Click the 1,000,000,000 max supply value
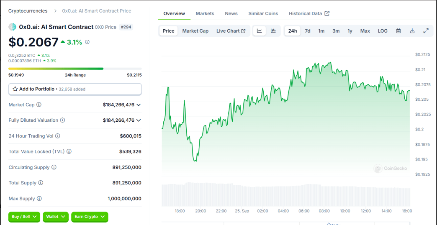This screenshot has height=225, width=437. pos(124,199)
